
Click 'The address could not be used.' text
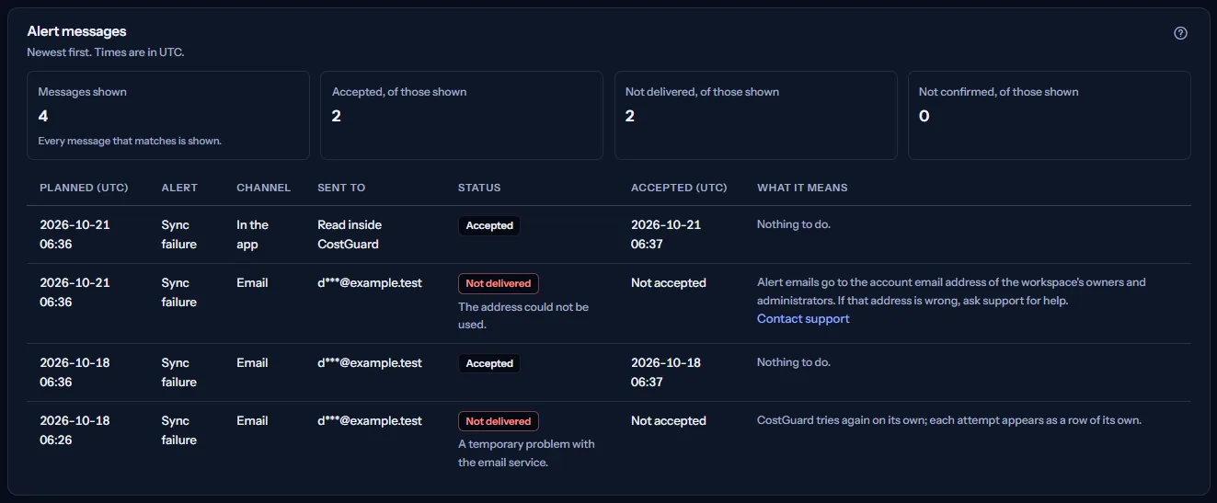[x=523, y=315]
